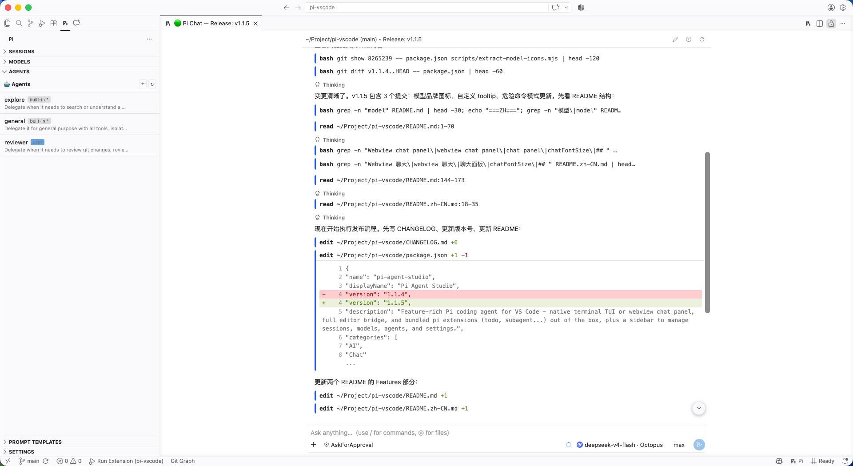Focus the Ask anything input field
Image resolution: width=853 pixels, height=466 pixels.
coord(506,433)
